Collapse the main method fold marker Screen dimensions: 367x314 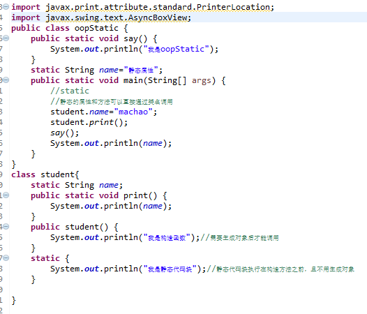tap(6, 80)
